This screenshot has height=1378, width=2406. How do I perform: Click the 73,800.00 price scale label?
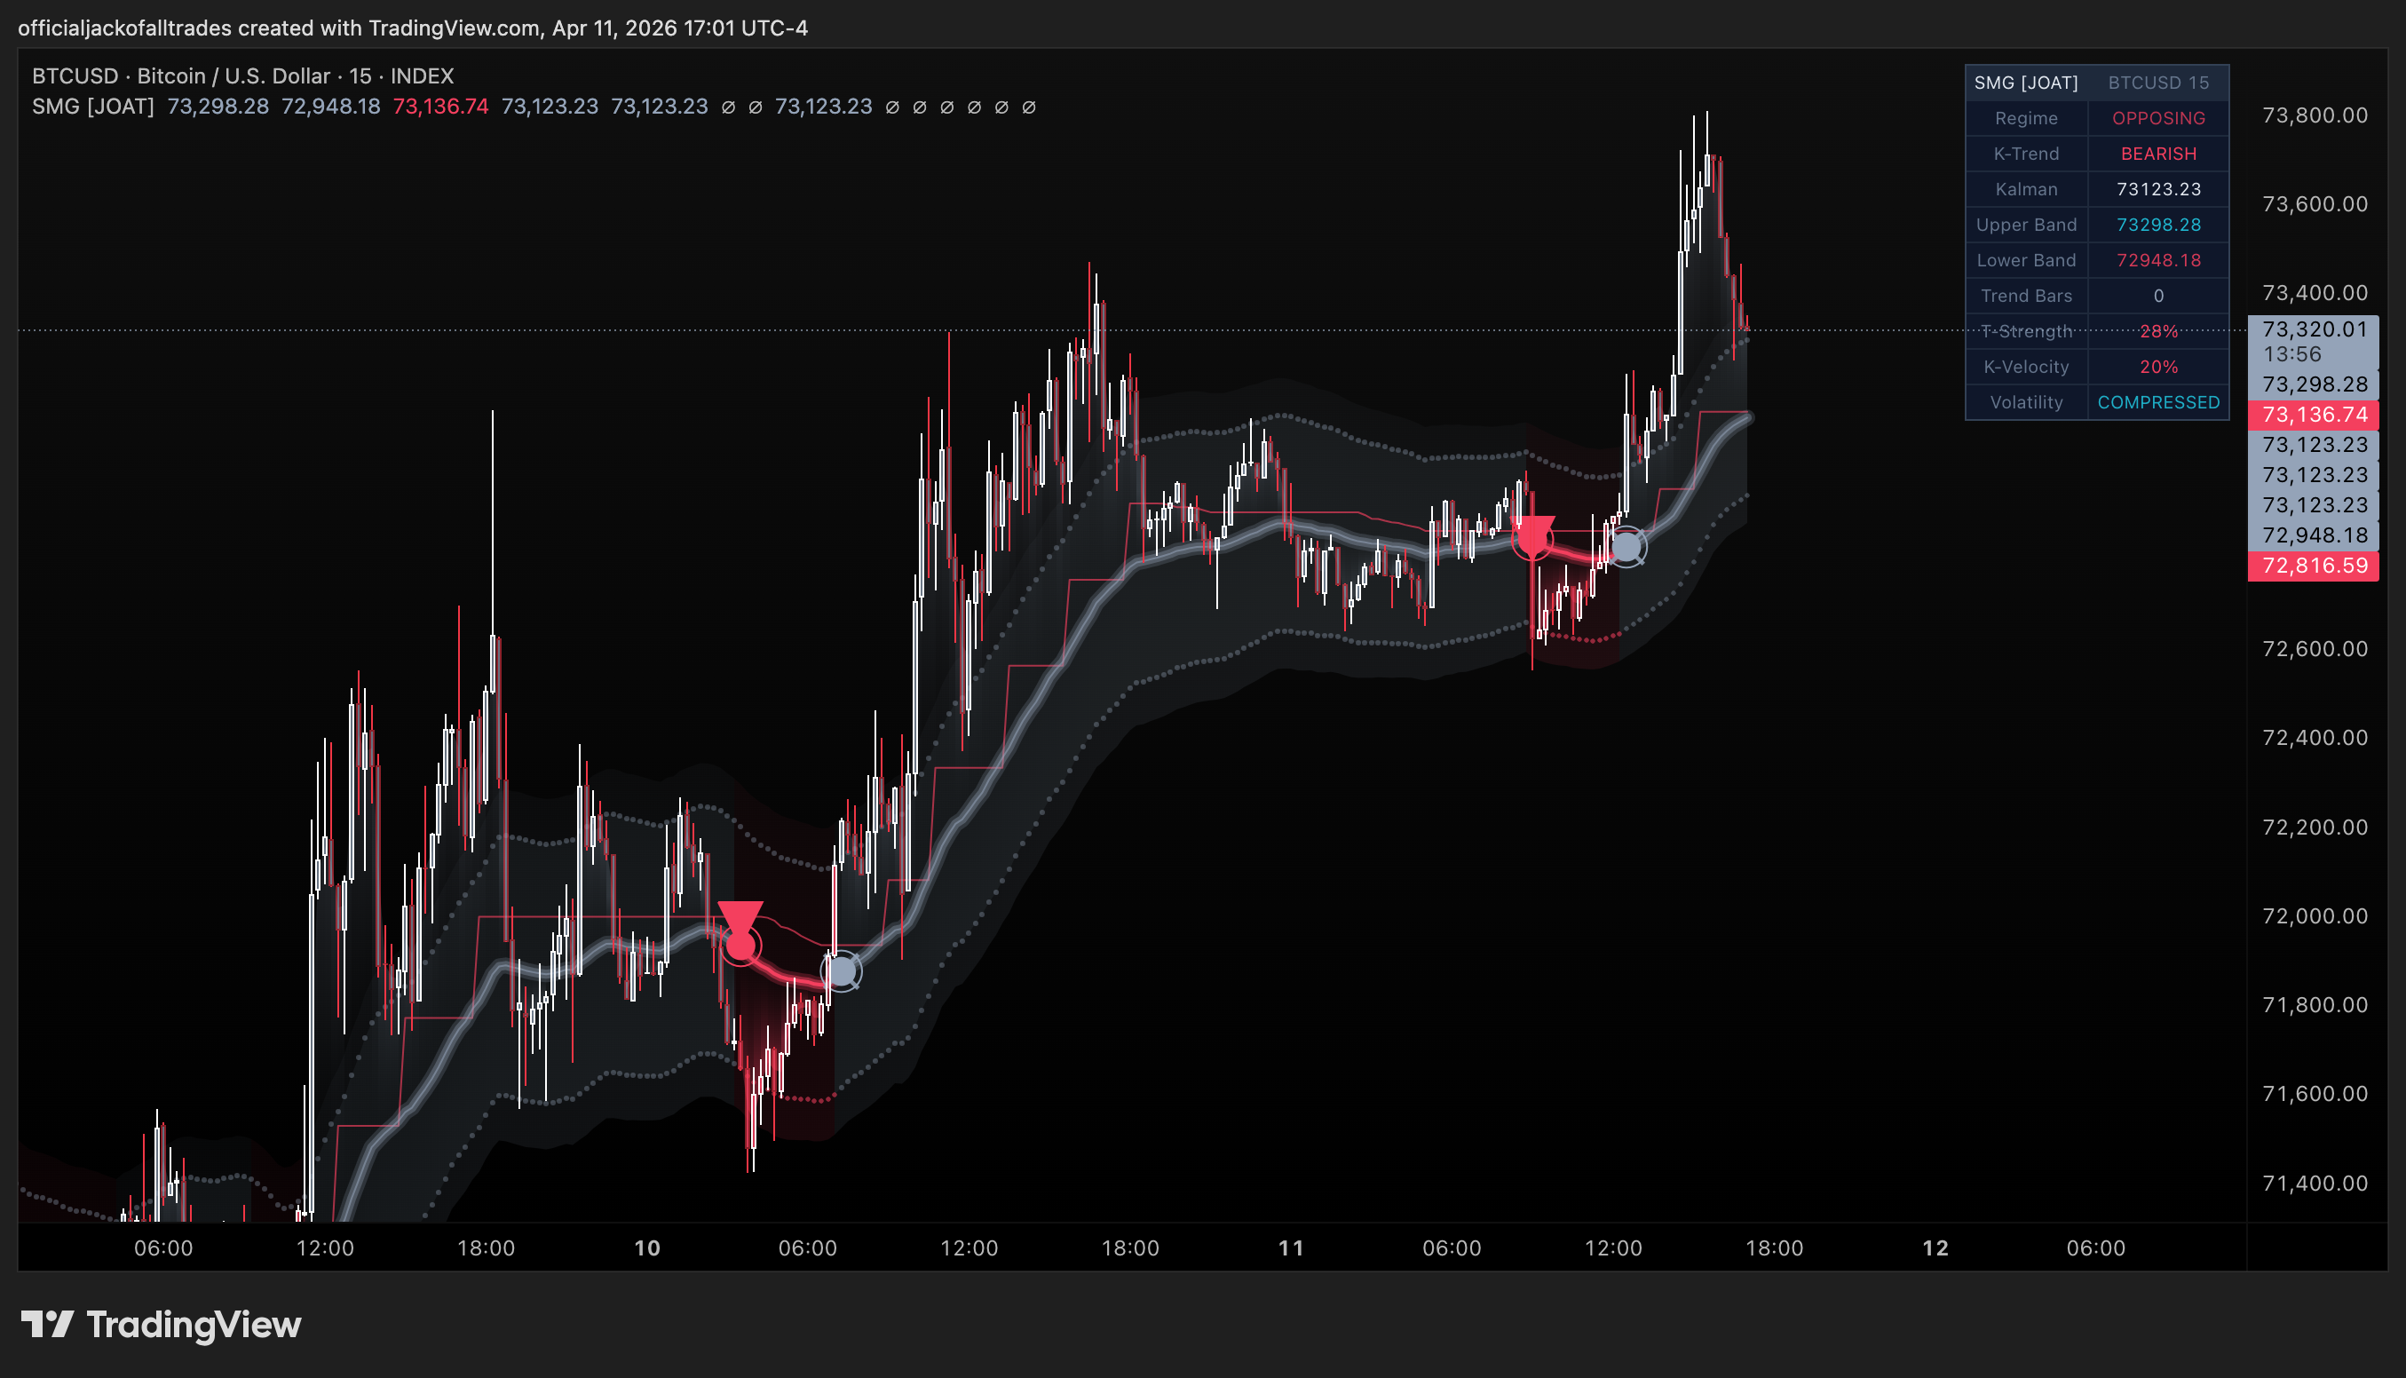point(2315,115)
